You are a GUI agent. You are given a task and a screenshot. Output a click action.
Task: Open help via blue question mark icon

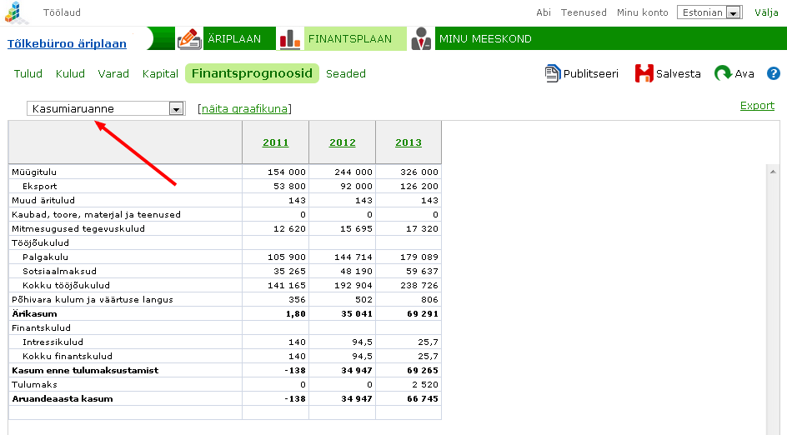click(x=773, y=73)
